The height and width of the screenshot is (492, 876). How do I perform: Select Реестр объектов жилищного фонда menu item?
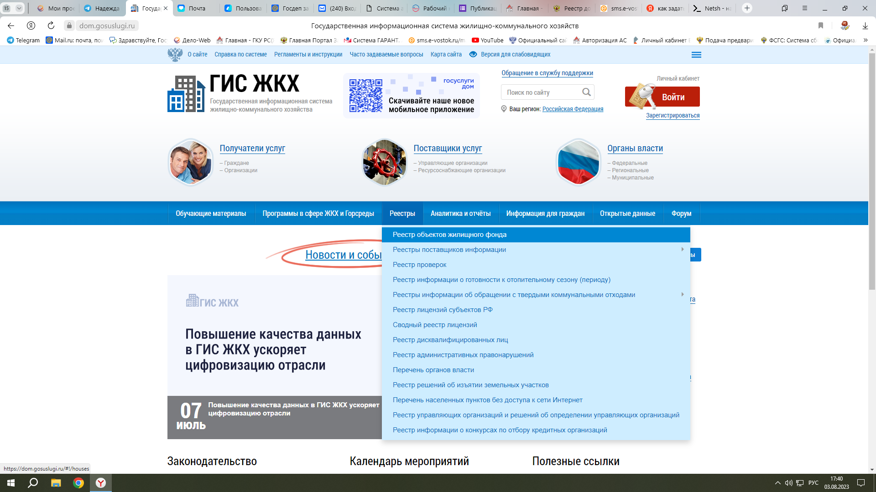coord(450,234)
